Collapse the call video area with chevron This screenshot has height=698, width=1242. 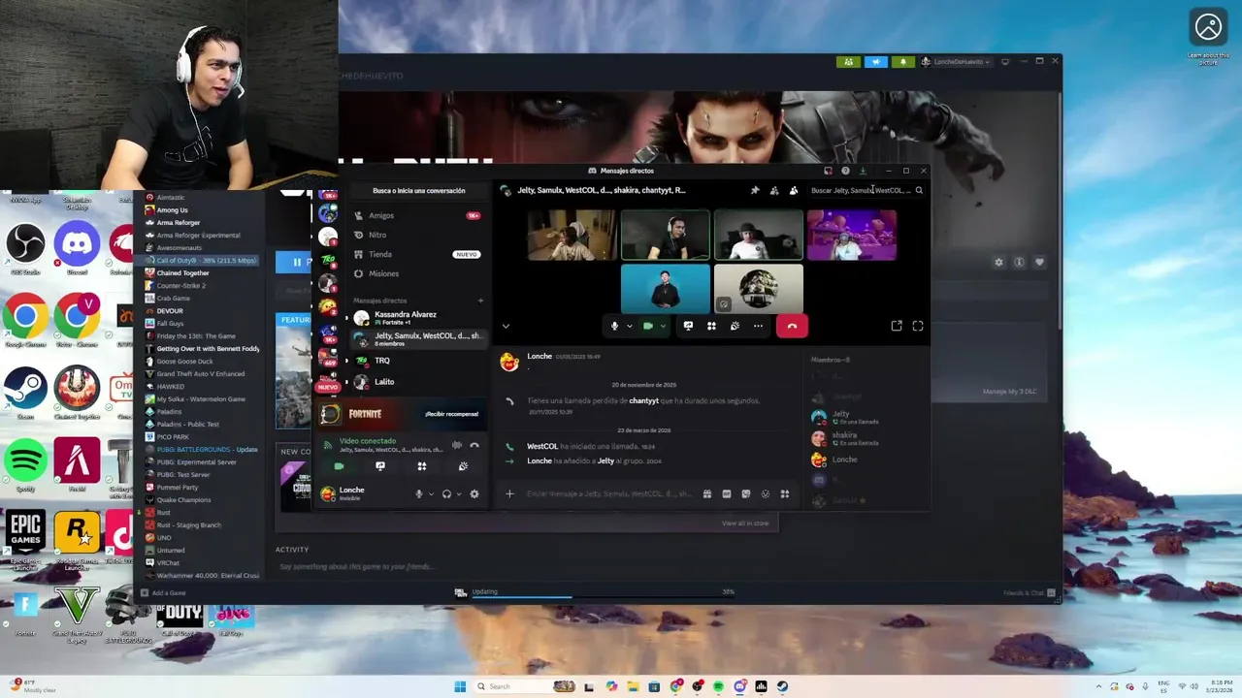[506, 327]
